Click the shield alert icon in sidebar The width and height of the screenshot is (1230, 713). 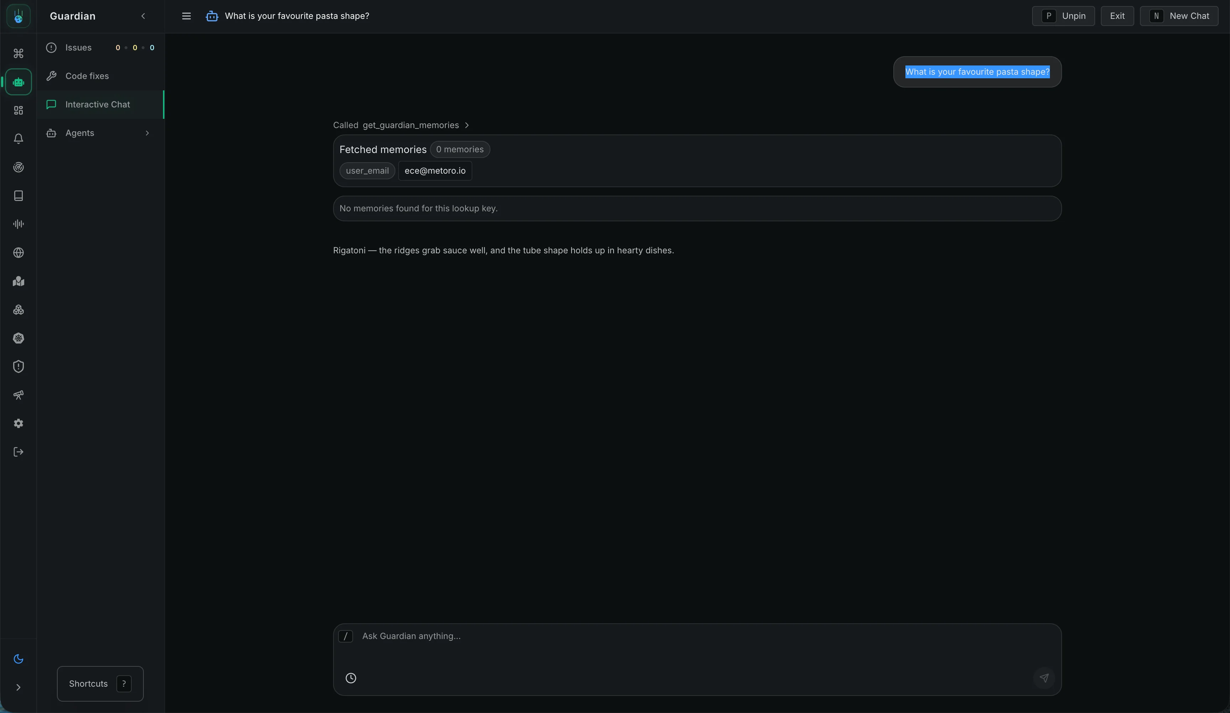(19, 366)
